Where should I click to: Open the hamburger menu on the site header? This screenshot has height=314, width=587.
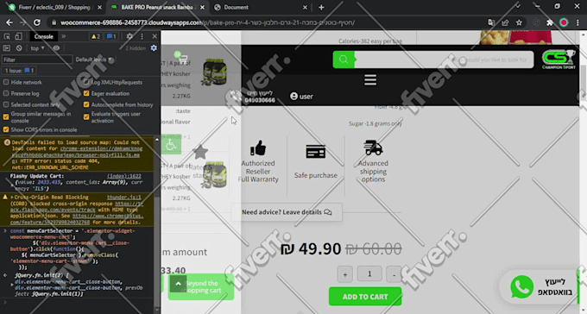tap(370, 79)
